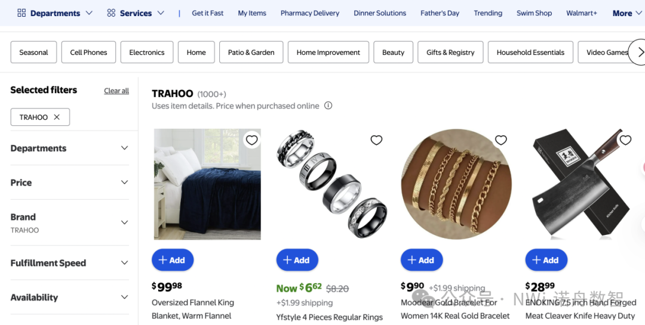This screenshot has width=645, height=325.
Task: Favorite the flannel blanket with heart icon
Action: (252, 141)
